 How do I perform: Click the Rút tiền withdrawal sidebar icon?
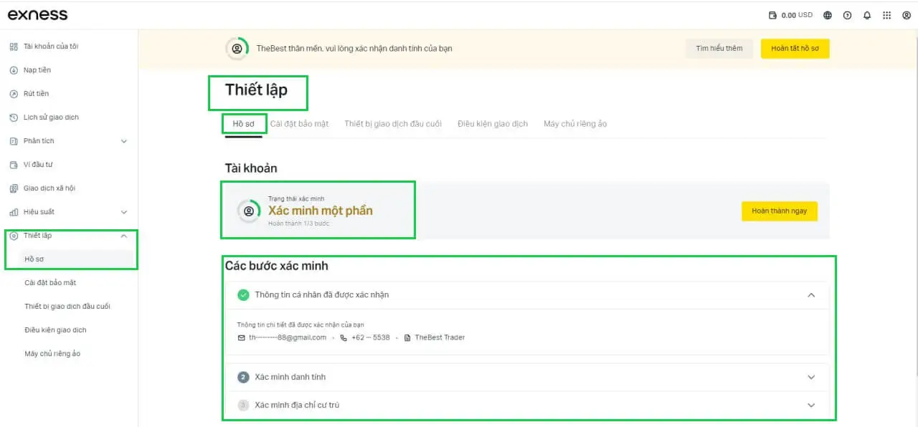click(14, 94)
